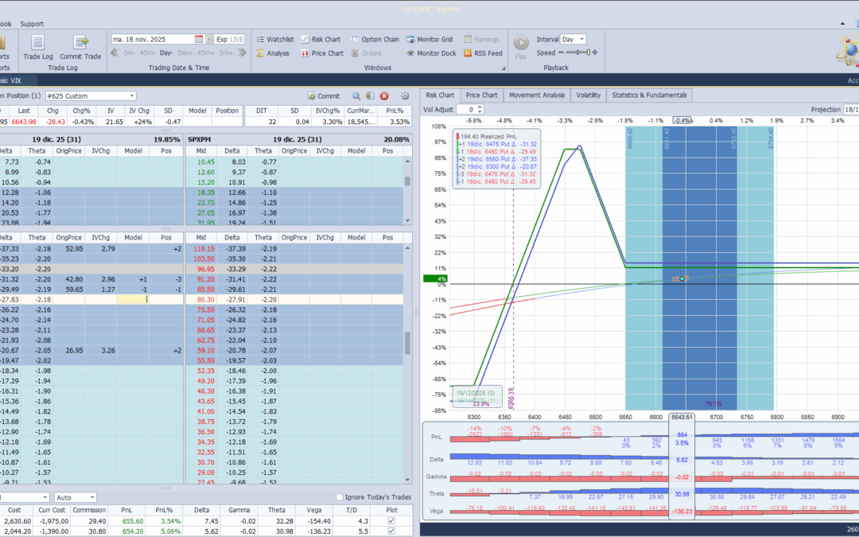Open position settings gear icon

(405, 95)
